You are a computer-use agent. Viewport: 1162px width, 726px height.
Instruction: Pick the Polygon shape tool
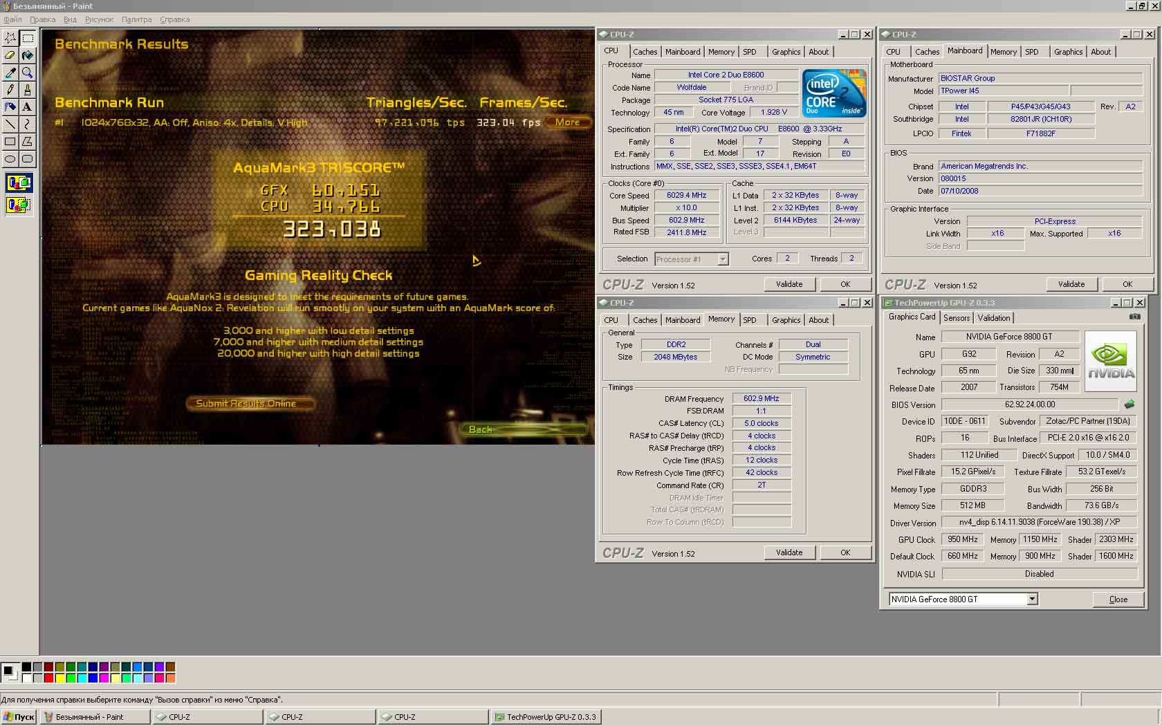[27, 141]
